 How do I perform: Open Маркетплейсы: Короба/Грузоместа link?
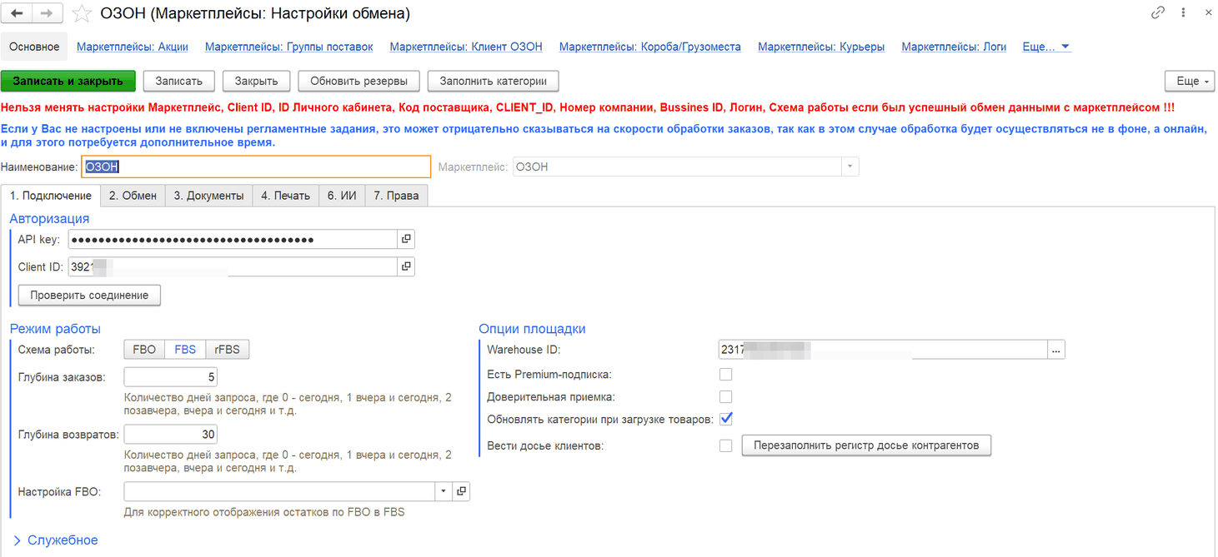650,47
